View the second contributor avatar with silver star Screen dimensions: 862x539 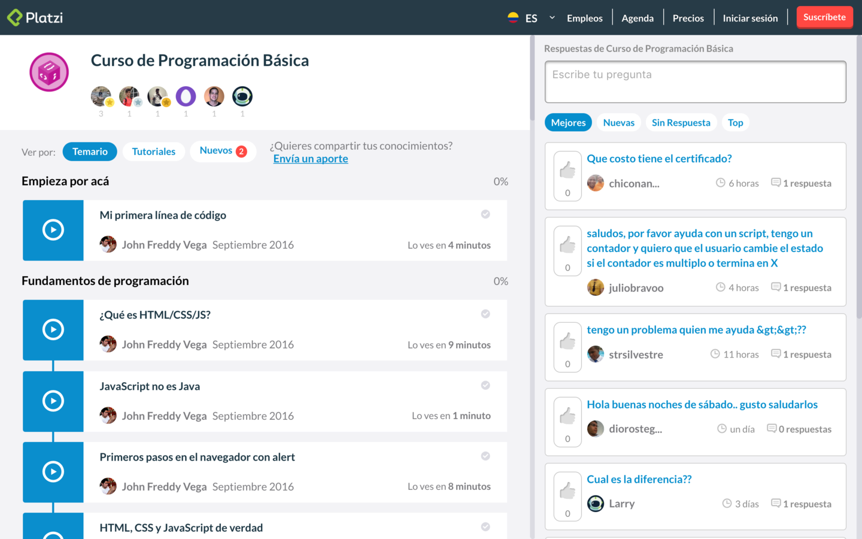coord(130,96)
